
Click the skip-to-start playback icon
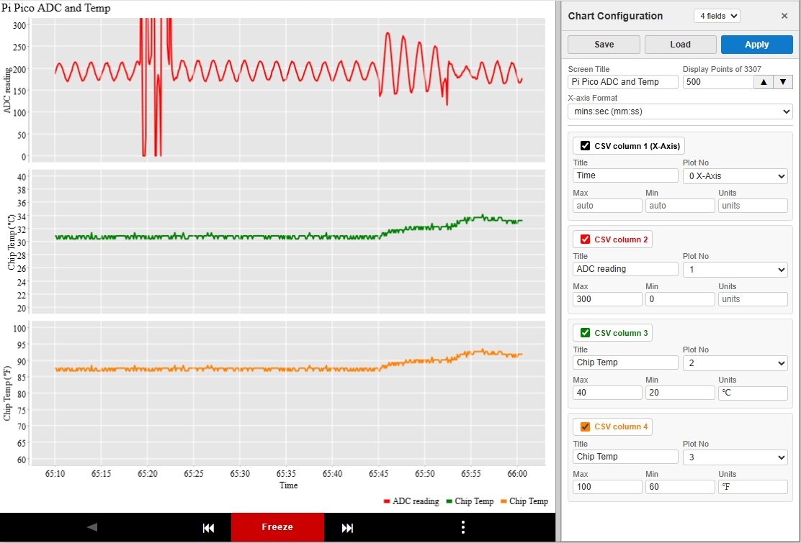click(x=209, y=528)
